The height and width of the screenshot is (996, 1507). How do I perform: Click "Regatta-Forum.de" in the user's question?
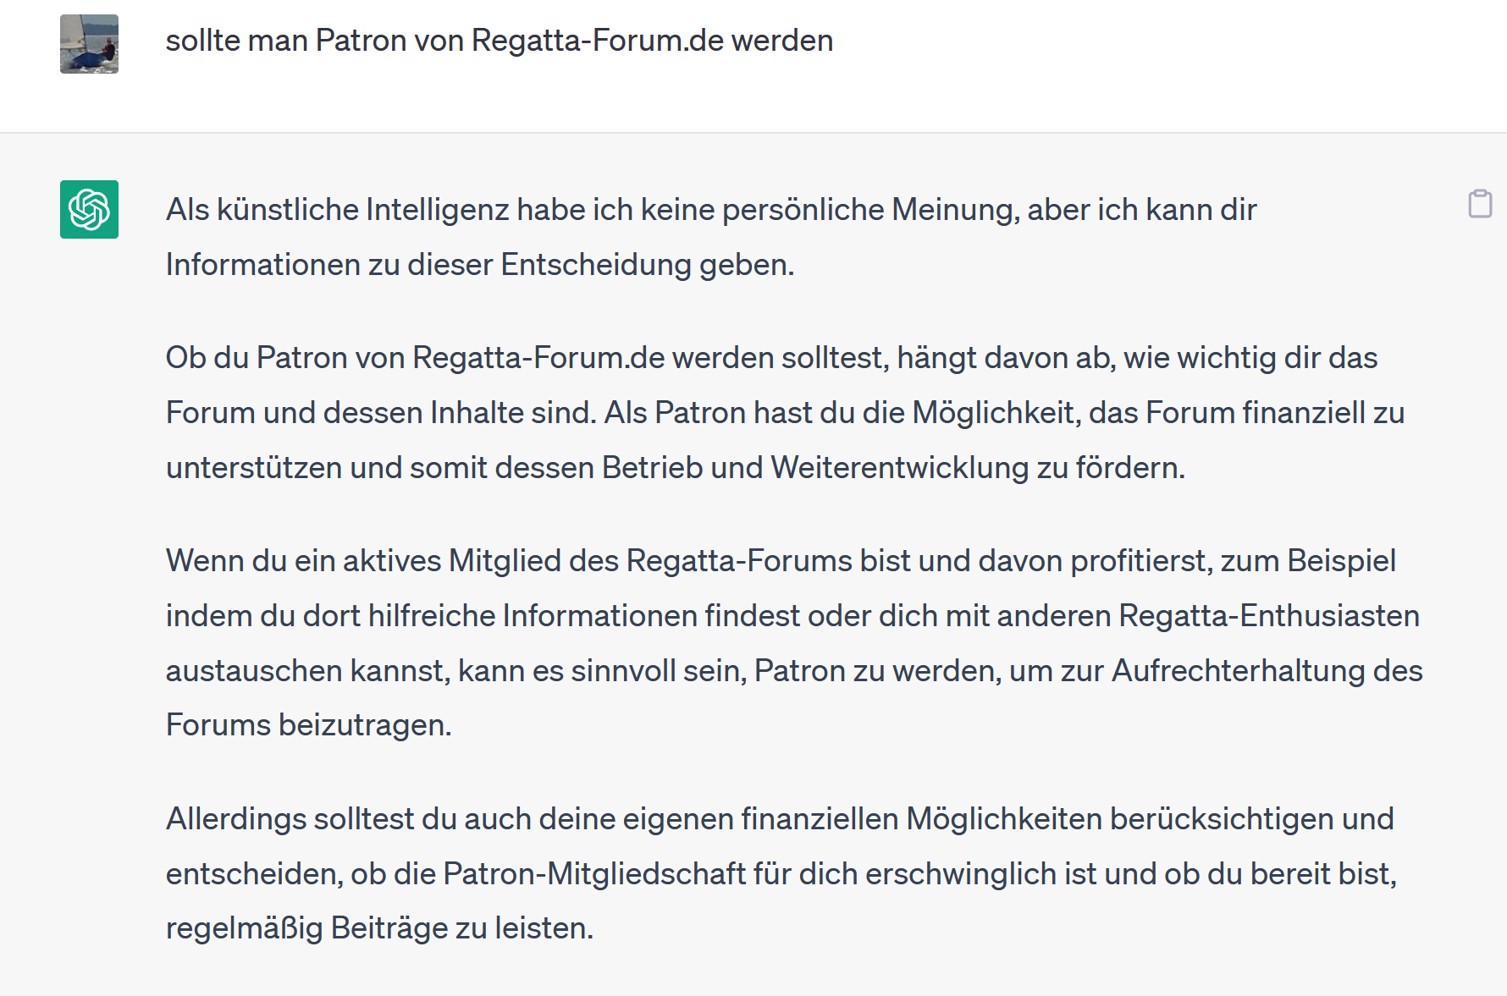(598, 41)
